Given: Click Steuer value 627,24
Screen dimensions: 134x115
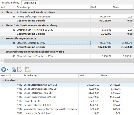Looking at the screenshot, I should 117,101.
